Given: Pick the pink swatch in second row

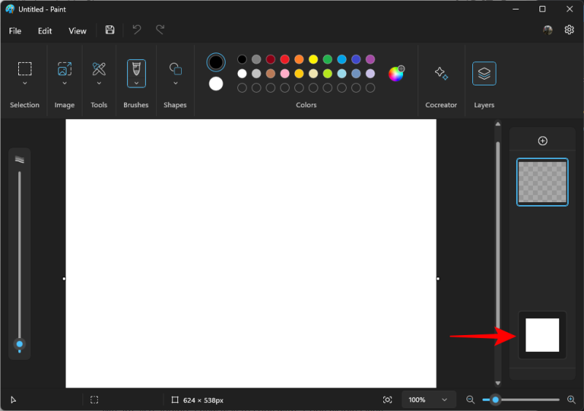Looking at the screenshot, I should click(285, 74).
